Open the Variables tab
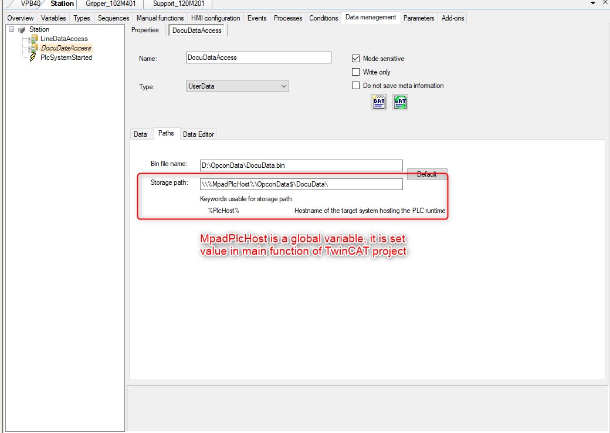Image resolution: width=610 pixels, height=433 pixels. pyautogui.click(x=53, y=18)
